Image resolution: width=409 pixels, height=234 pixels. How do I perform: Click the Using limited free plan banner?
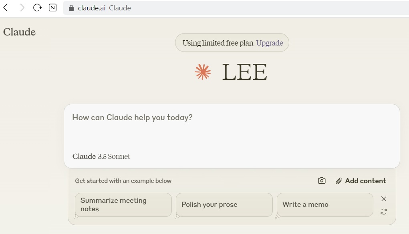[x=232, y=43]
